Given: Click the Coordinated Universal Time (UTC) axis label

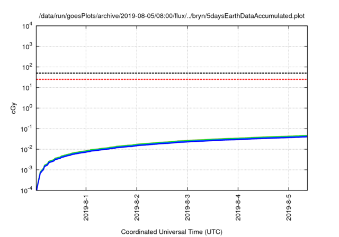Looking at the screenshot, I should coord(172,232).
